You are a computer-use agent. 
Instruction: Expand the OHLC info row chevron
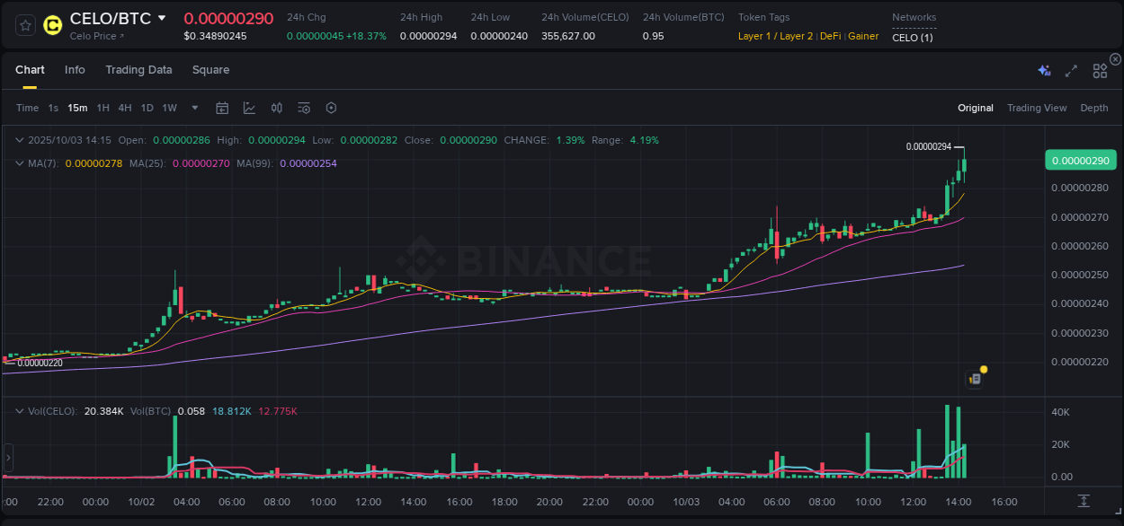click(x=18, y=140)
